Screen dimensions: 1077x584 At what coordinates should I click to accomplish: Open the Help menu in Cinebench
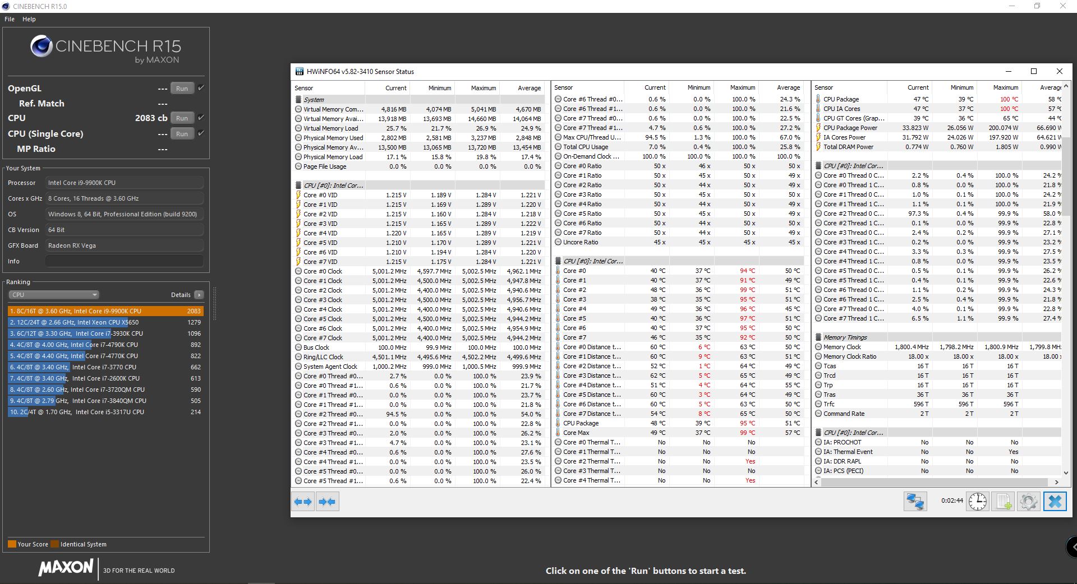pos(29,19)
